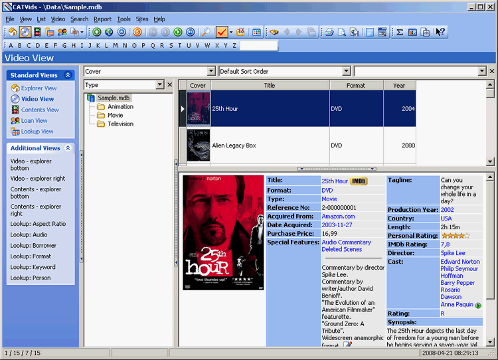Click the letter M in alphabet bar
The width and height of the screenshot is (498, 360).
(x=116, y=45)
